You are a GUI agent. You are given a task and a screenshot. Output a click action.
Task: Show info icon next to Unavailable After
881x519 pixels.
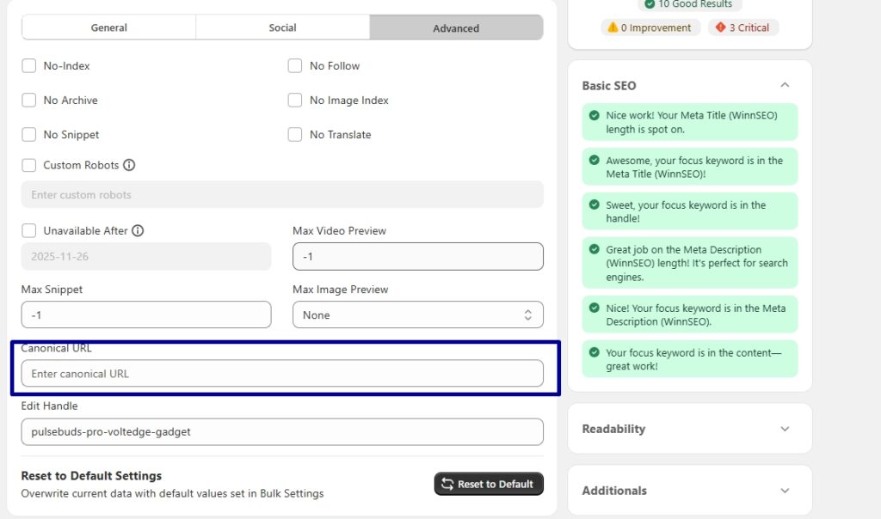138,230
